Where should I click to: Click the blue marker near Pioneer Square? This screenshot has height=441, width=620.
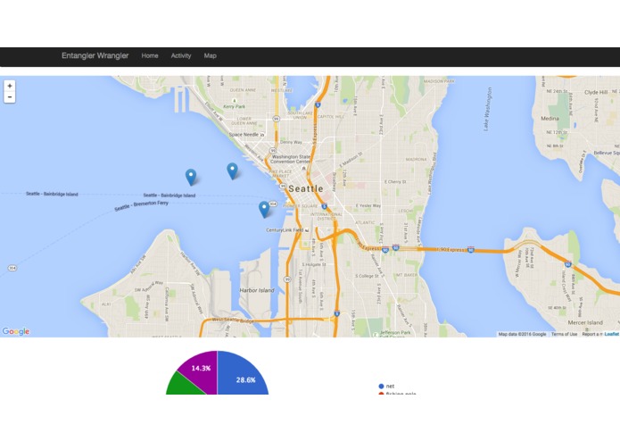[x=264, y=209]
